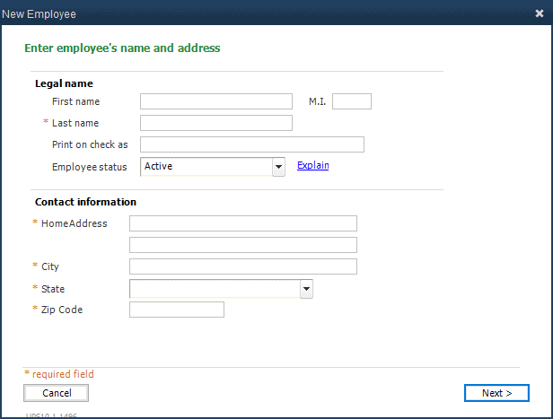Viewport: 553px width, 419px height.
Task: Click the 'Employee status' label
Action: tap(89, 167)
